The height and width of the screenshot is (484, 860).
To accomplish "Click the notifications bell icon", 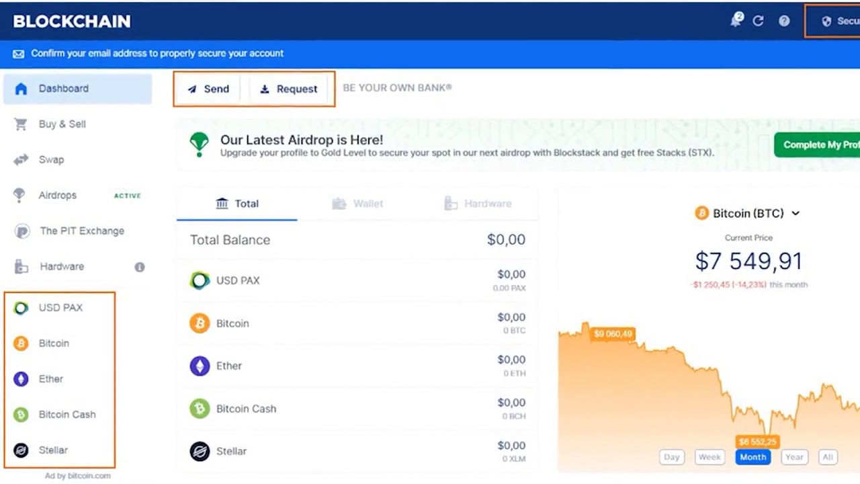I will coord(736,21).
